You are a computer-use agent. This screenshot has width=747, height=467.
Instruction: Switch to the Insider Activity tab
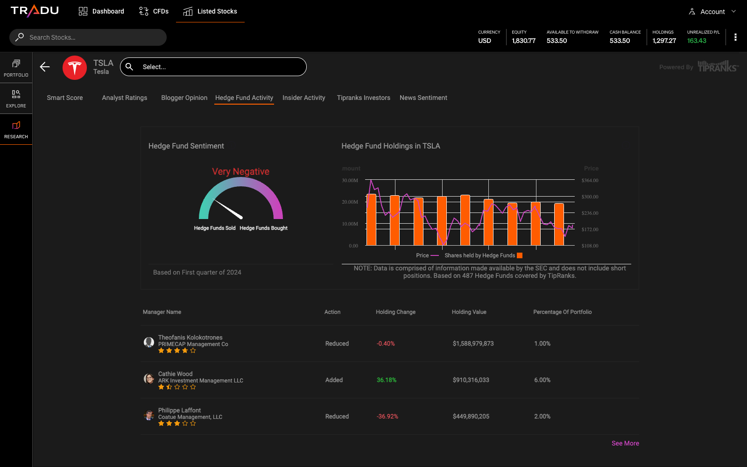tap(304, 98)
